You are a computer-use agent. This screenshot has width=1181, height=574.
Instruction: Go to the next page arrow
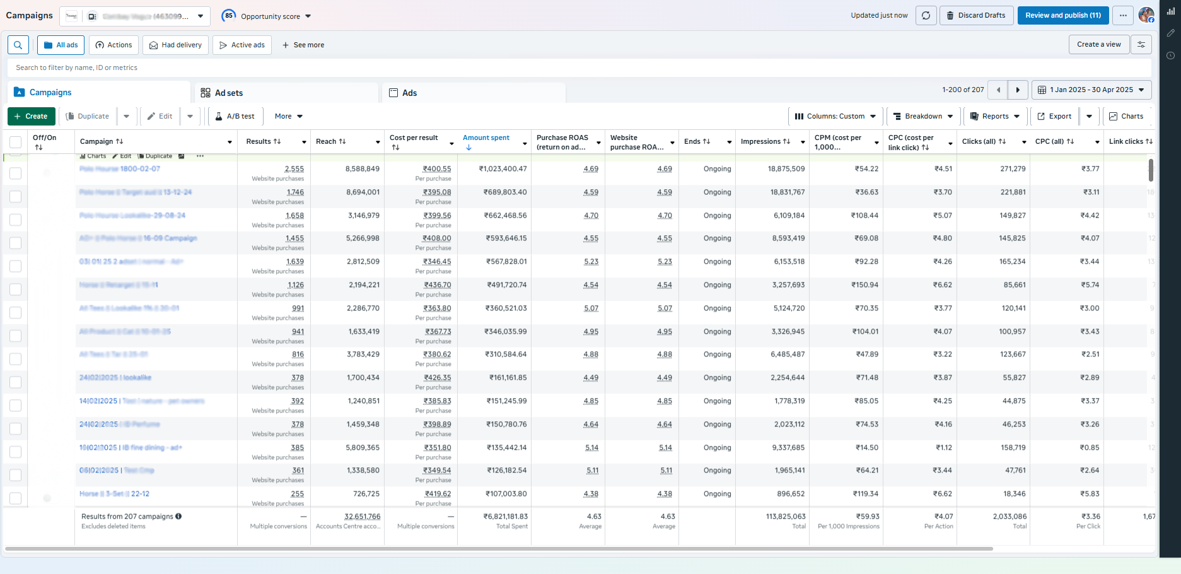point(1018,90)
